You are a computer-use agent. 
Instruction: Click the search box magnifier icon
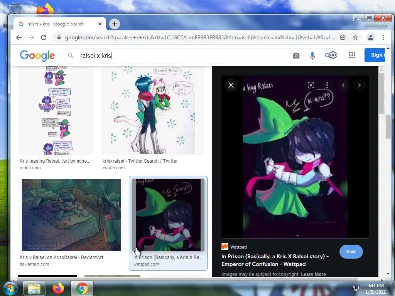[71, 55]
